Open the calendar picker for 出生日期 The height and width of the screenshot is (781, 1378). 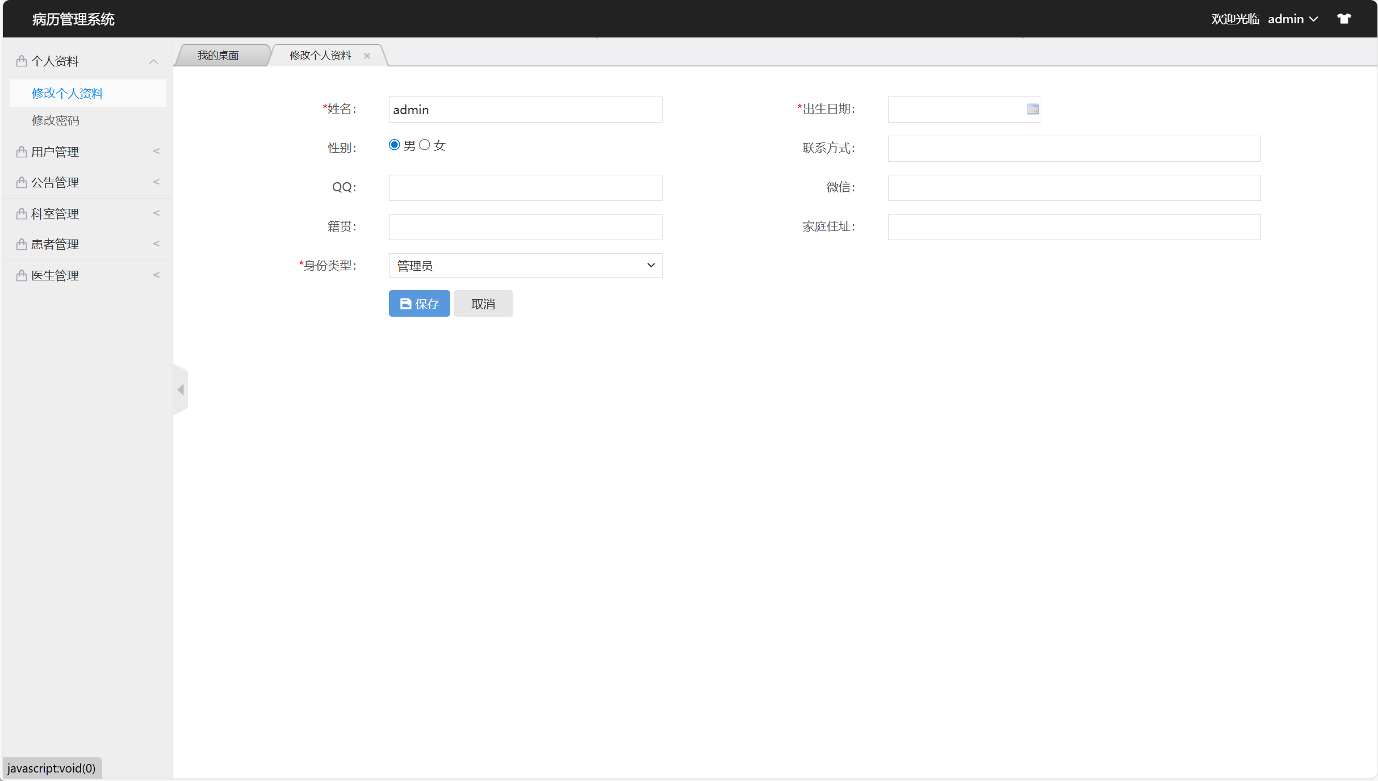(x=1032, y=109)
